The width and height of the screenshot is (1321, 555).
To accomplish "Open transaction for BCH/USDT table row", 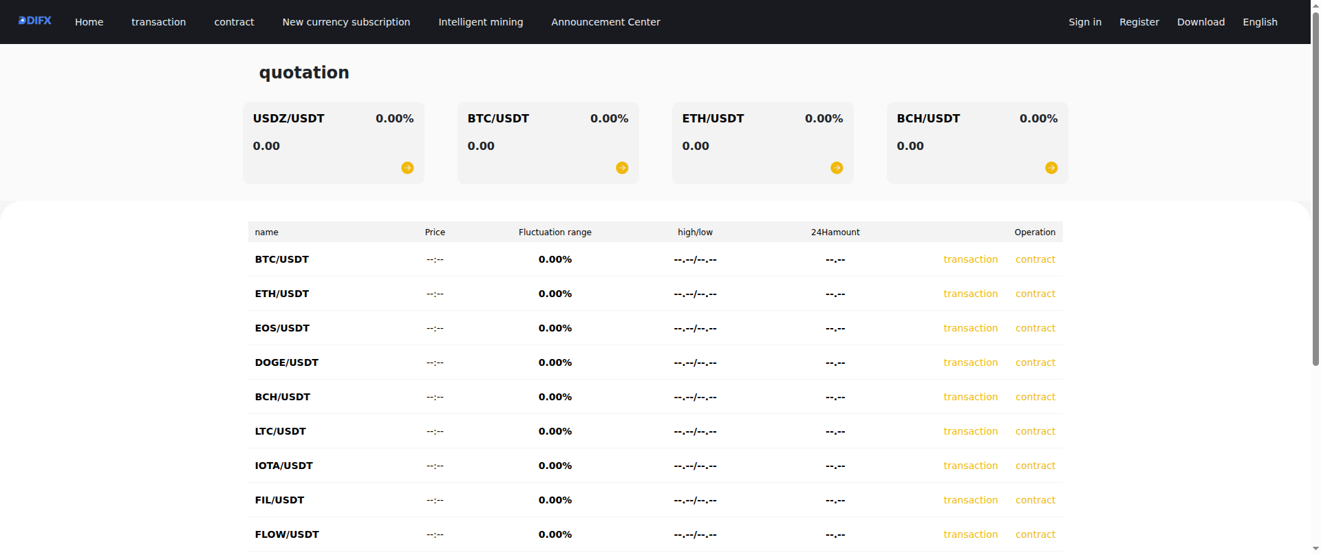I will point(970,397).
